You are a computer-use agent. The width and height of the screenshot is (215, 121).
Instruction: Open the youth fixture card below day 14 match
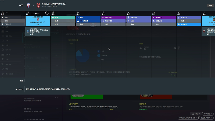(x=38, y=31)
